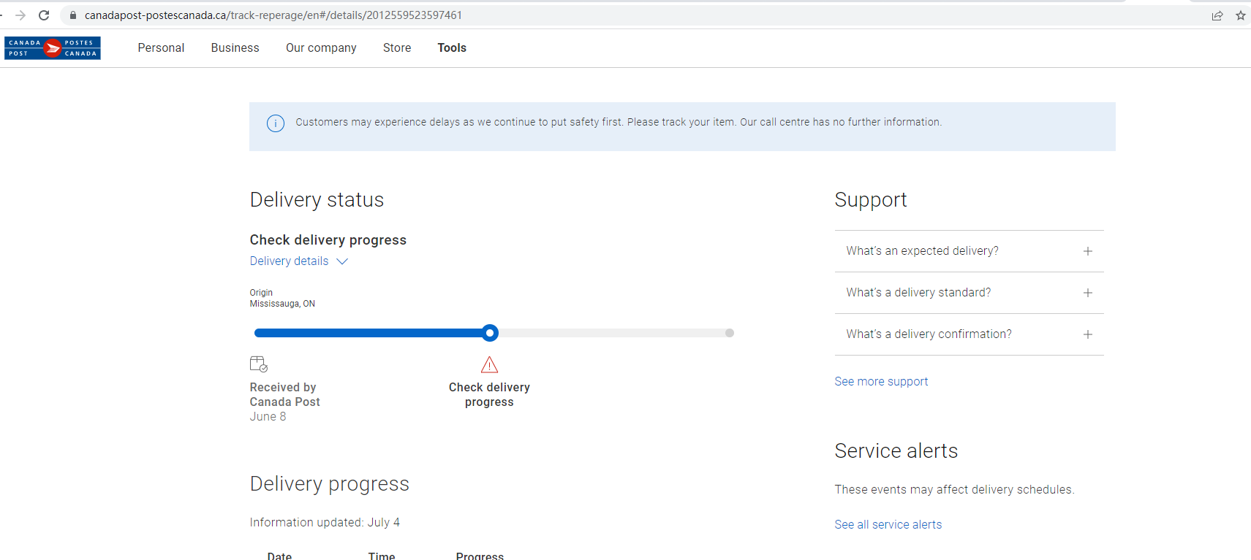Click the blue progress marker on delivery tracker
Screen dimensions: 1251x560
point(490,333)
